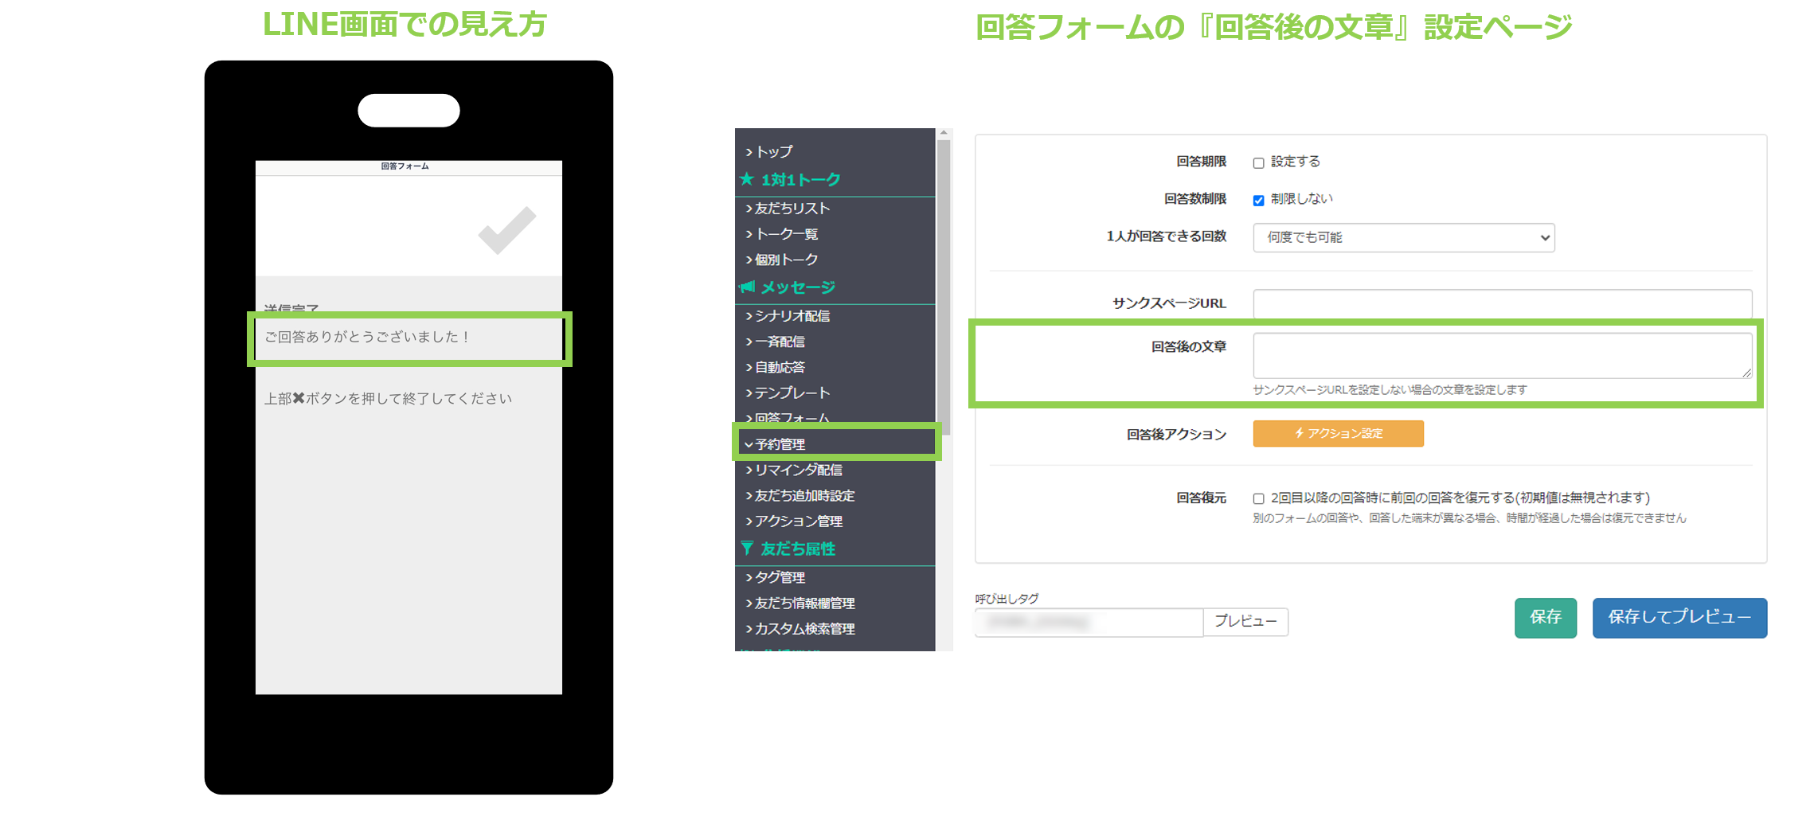
Task: Click the gray checkmark icon in LINE preview
Action: (x=506, y=230)
